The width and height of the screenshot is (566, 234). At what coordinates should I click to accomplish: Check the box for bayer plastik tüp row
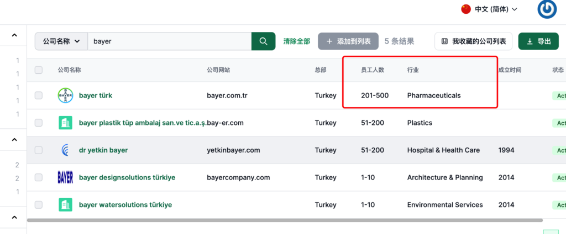(39, 123)
